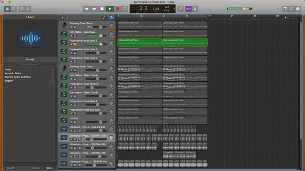Open the Tuner fork button

[181, 9]
